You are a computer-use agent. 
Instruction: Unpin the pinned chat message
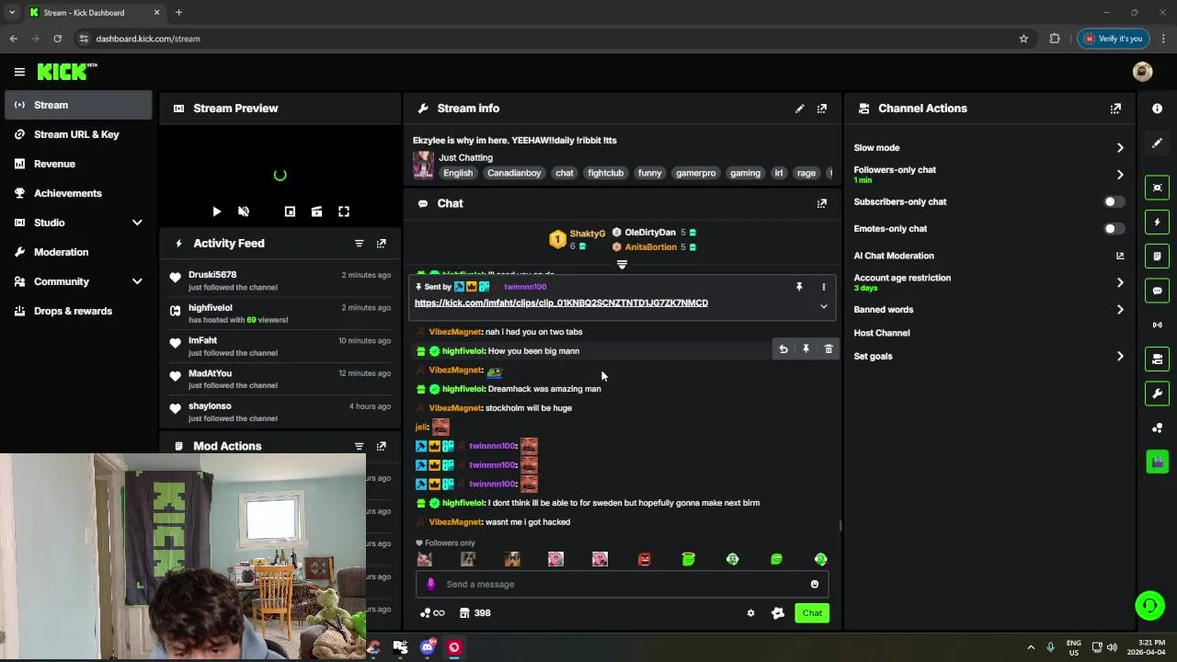pos(799,287)
